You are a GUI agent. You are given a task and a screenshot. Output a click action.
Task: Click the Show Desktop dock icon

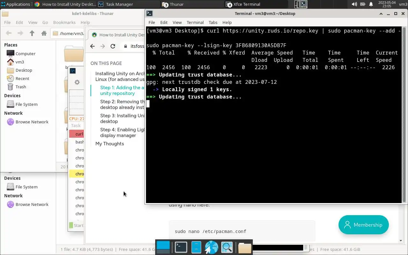(x=164, y=247)
